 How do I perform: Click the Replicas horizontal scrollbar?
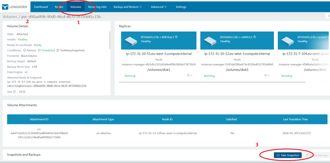(x=212, y=82)
